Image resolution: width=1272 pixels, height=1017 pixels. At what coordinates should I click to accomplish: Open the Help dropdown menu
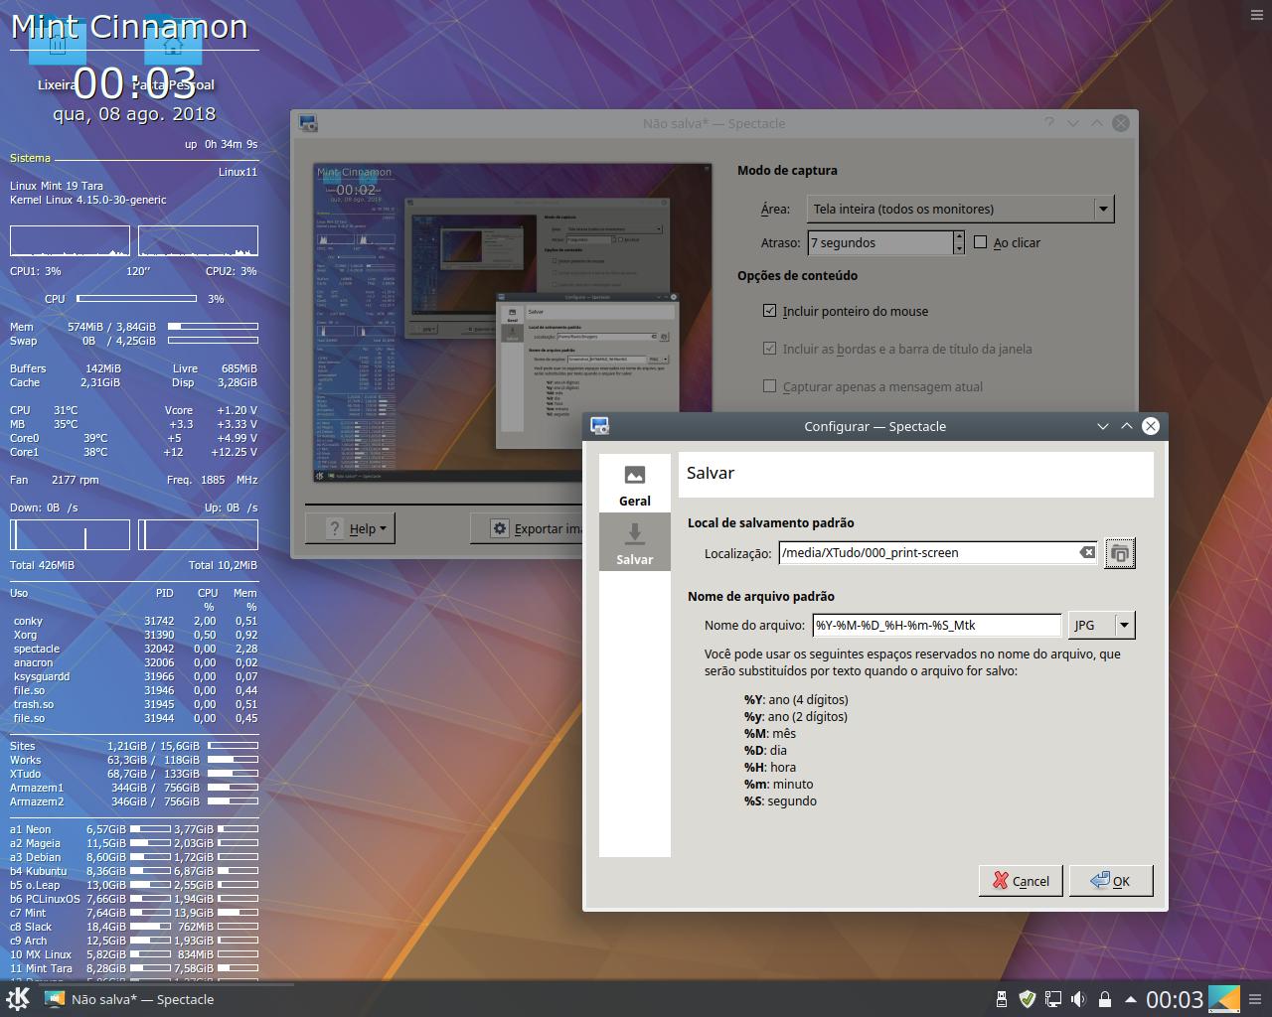(x=350, y=527)
